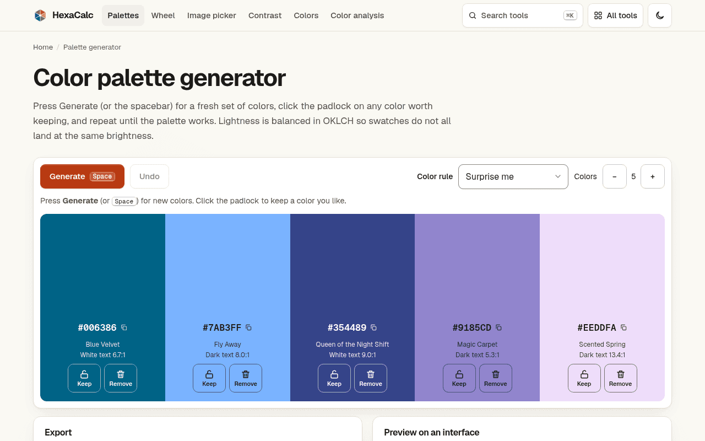Remove the Magic Carpet swatch
Image resolution: width=705 pixels, height=441 pixels.
point(496,378)
